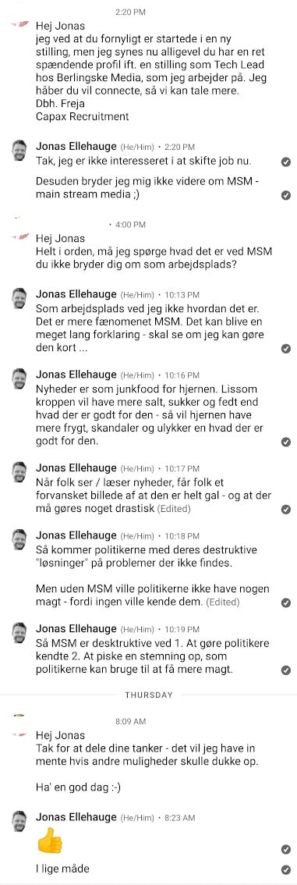Click the read-receipt check after 'den kort ...'
This screenshot has width=297, height=885.
point(286,349)
